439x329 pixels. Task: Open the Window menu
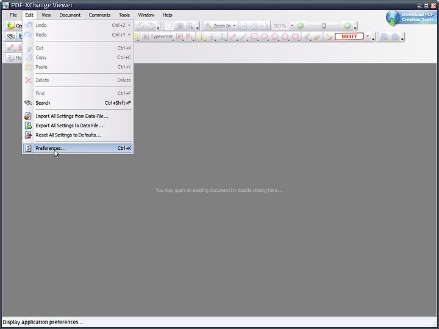pyautogui.click(x=146, y=15)
